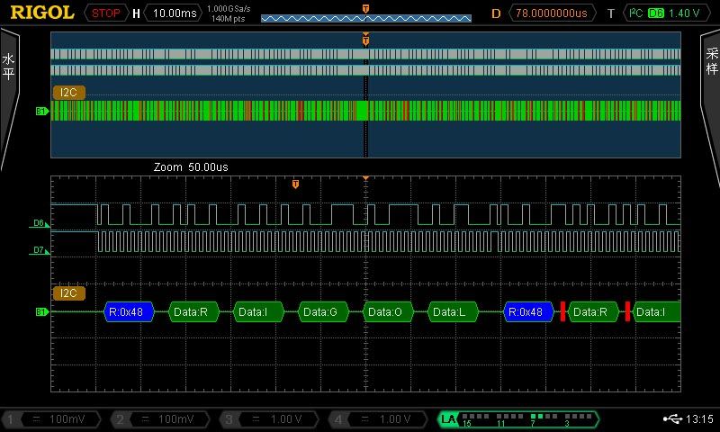Select the waveform memory overview bar
This screenshot has height=432, width=720.
[365, 18]
